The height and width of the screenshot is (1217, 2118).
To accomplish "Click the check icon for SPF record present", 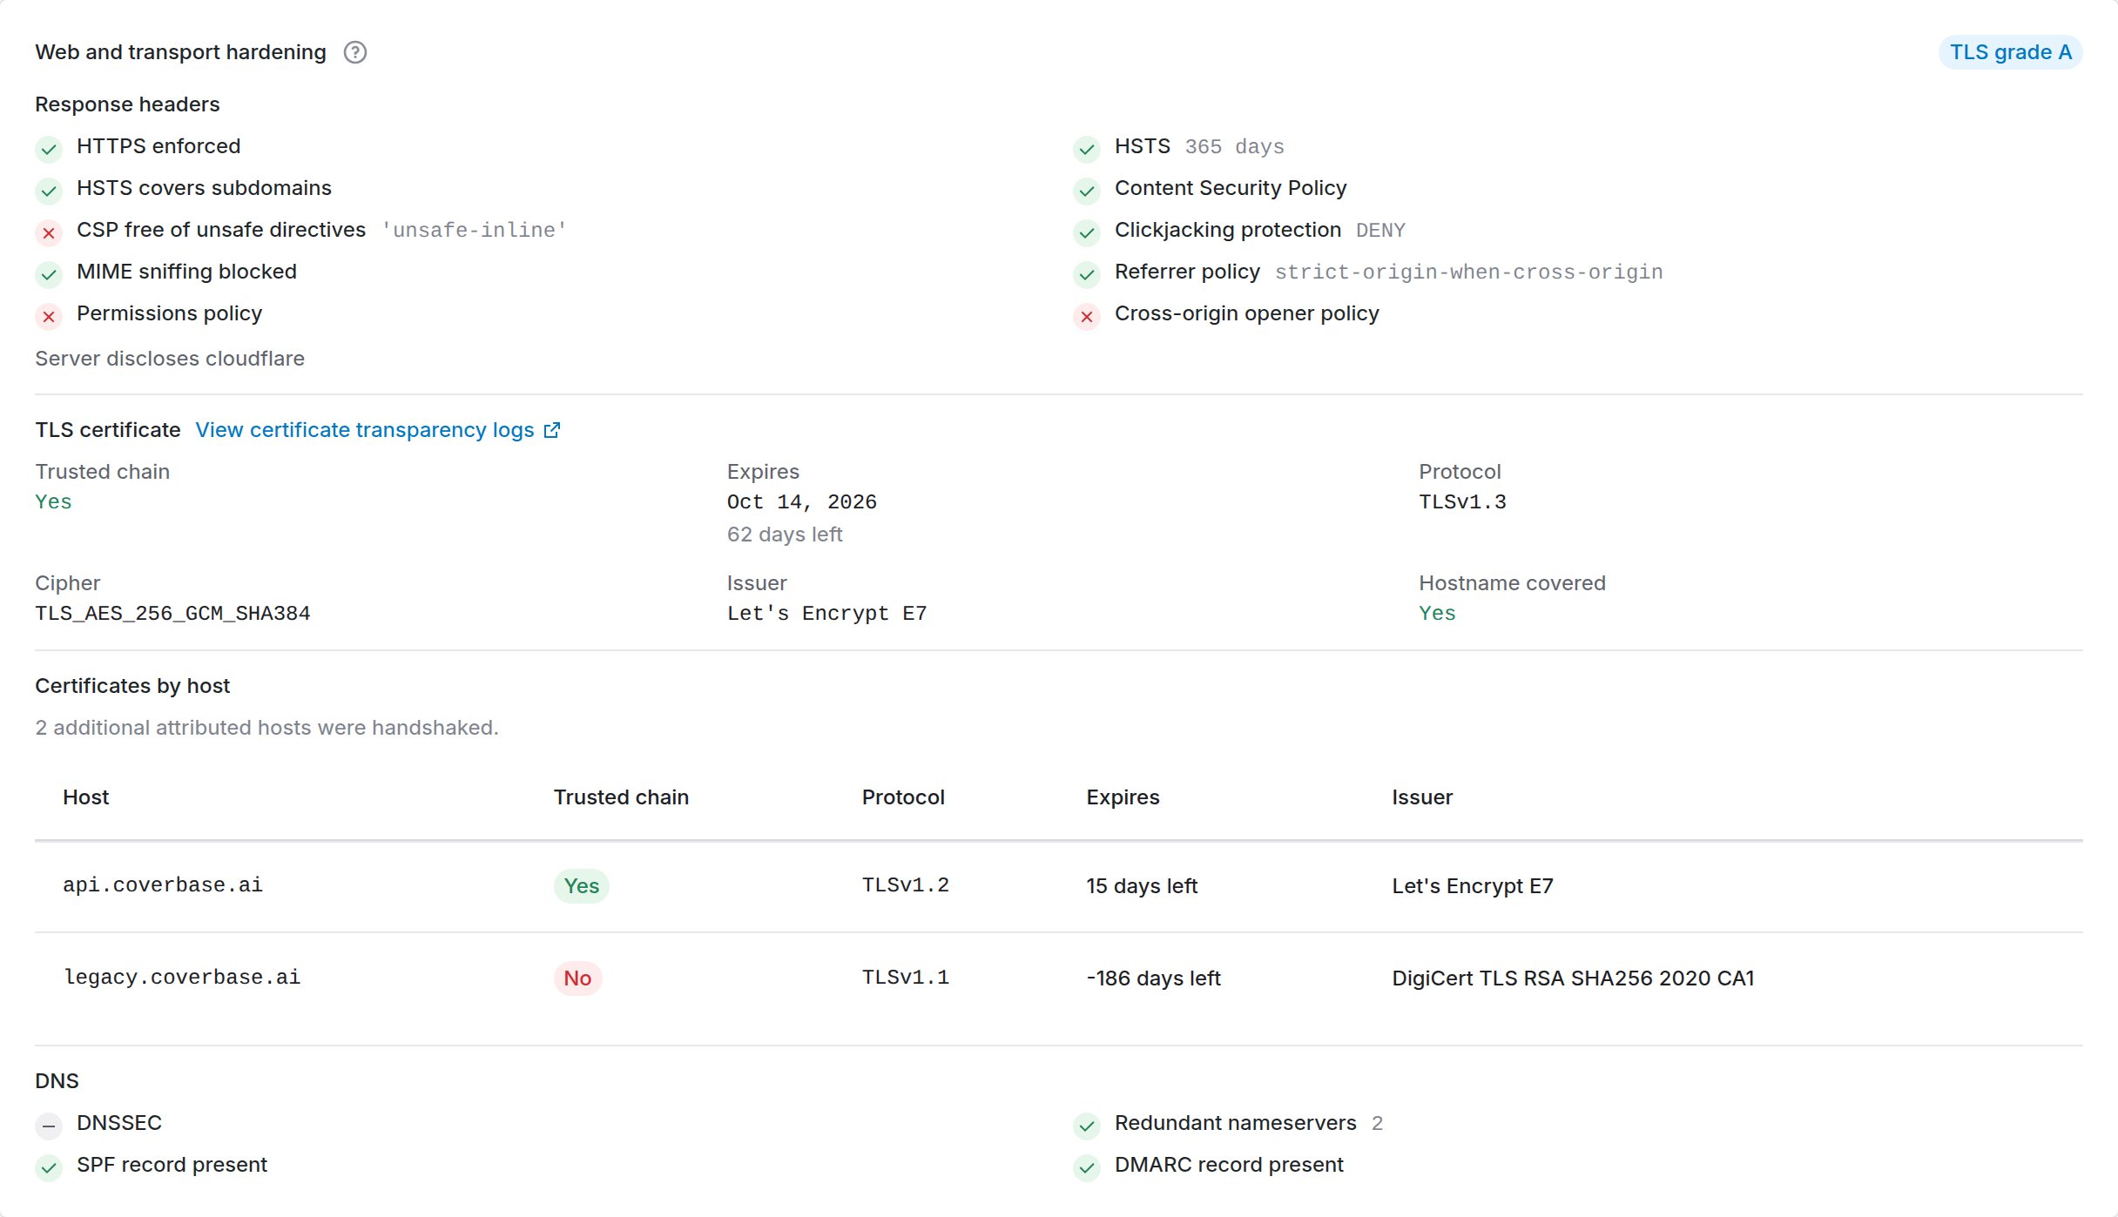I will 49,1167.
